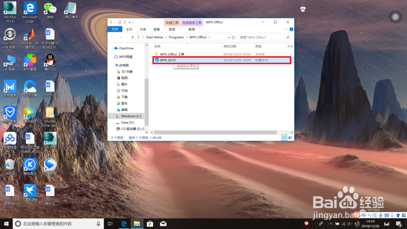Select the WPS 2019 shortcut row
This screenshot has width=407, height=229.
pyautogui.click(x=222, y=60)
